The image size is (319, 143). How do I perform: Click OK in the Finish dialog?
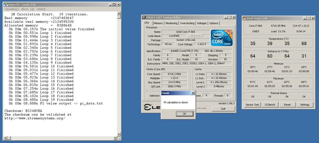184,114
